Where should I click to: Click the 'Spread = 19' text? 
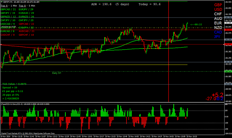[10, 88]
